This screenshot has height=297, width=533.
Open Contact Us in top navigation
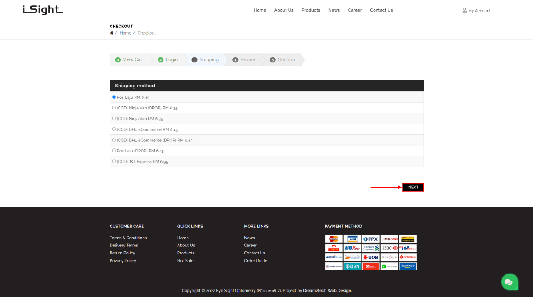[x=382, y=10]
